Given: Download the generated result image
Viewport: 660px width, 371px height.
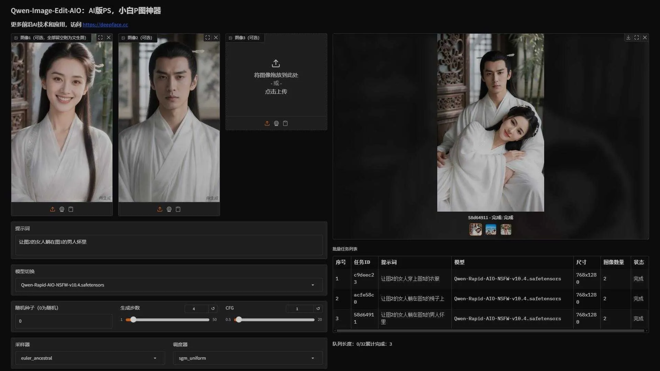Looking at the screenshot, I should pos(629,37).
